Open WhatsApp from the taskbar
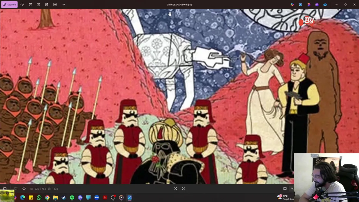Viewport: 359px width, 202px height. [39, 198]
